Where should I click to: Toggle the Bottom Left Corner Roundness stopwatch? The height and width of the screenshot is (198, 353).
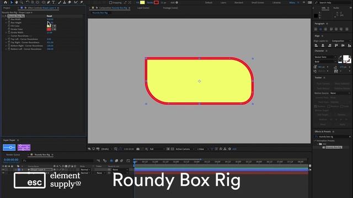point(9,49)
